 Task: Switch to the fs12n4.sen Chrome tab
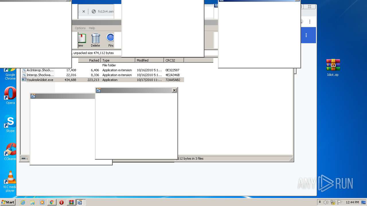pos(103,11)
